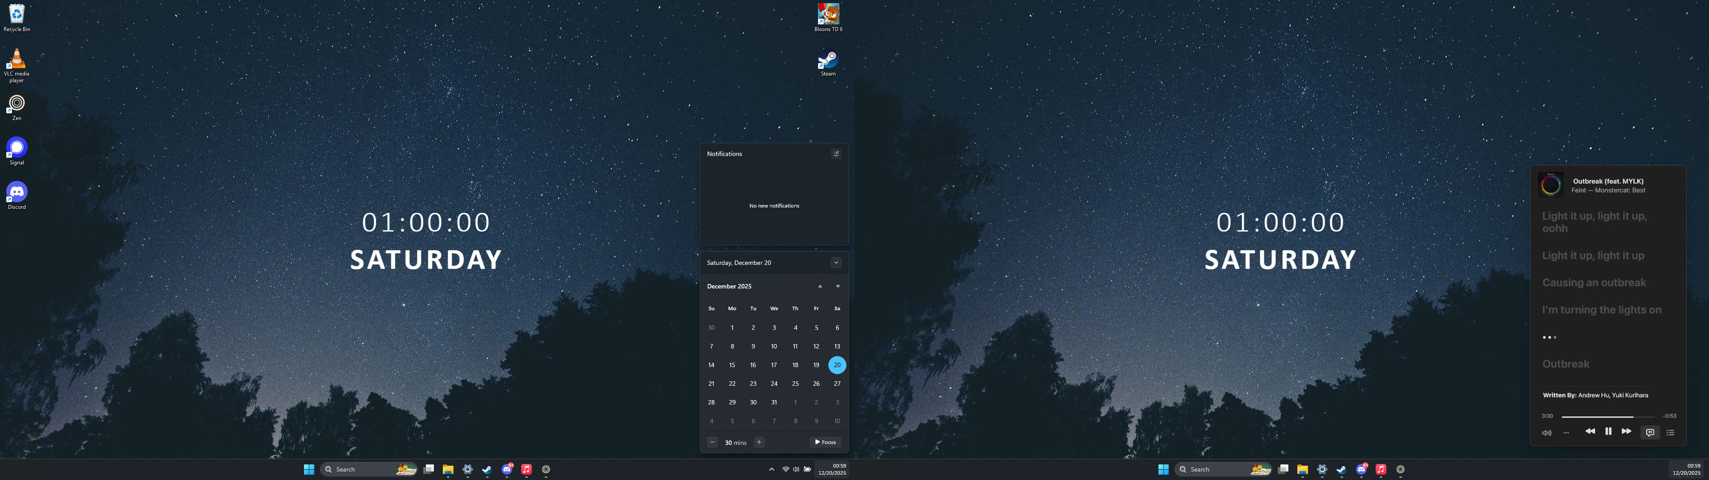Image resolution: width=1709 pixels, height=480 pixels.
Task: Pause the Outbreak song playback
Action: (x=1608, y=432)
